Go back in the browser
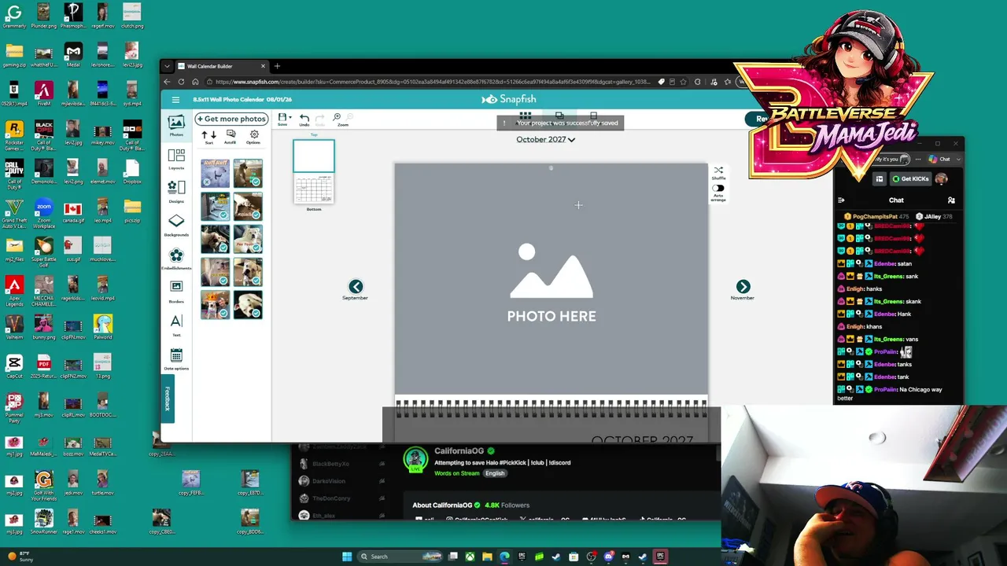 click(167, 82)
